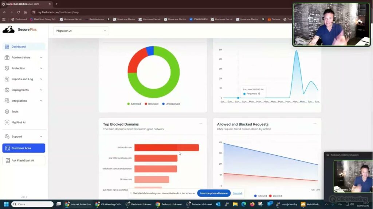Open the Dashboard sidebar item
The width and height of the screenshot is (373, 209).
(x=24, y=47)
